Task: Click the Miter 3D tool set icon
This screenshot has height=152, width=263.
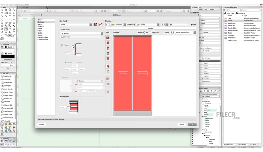Action: (2, 102)
